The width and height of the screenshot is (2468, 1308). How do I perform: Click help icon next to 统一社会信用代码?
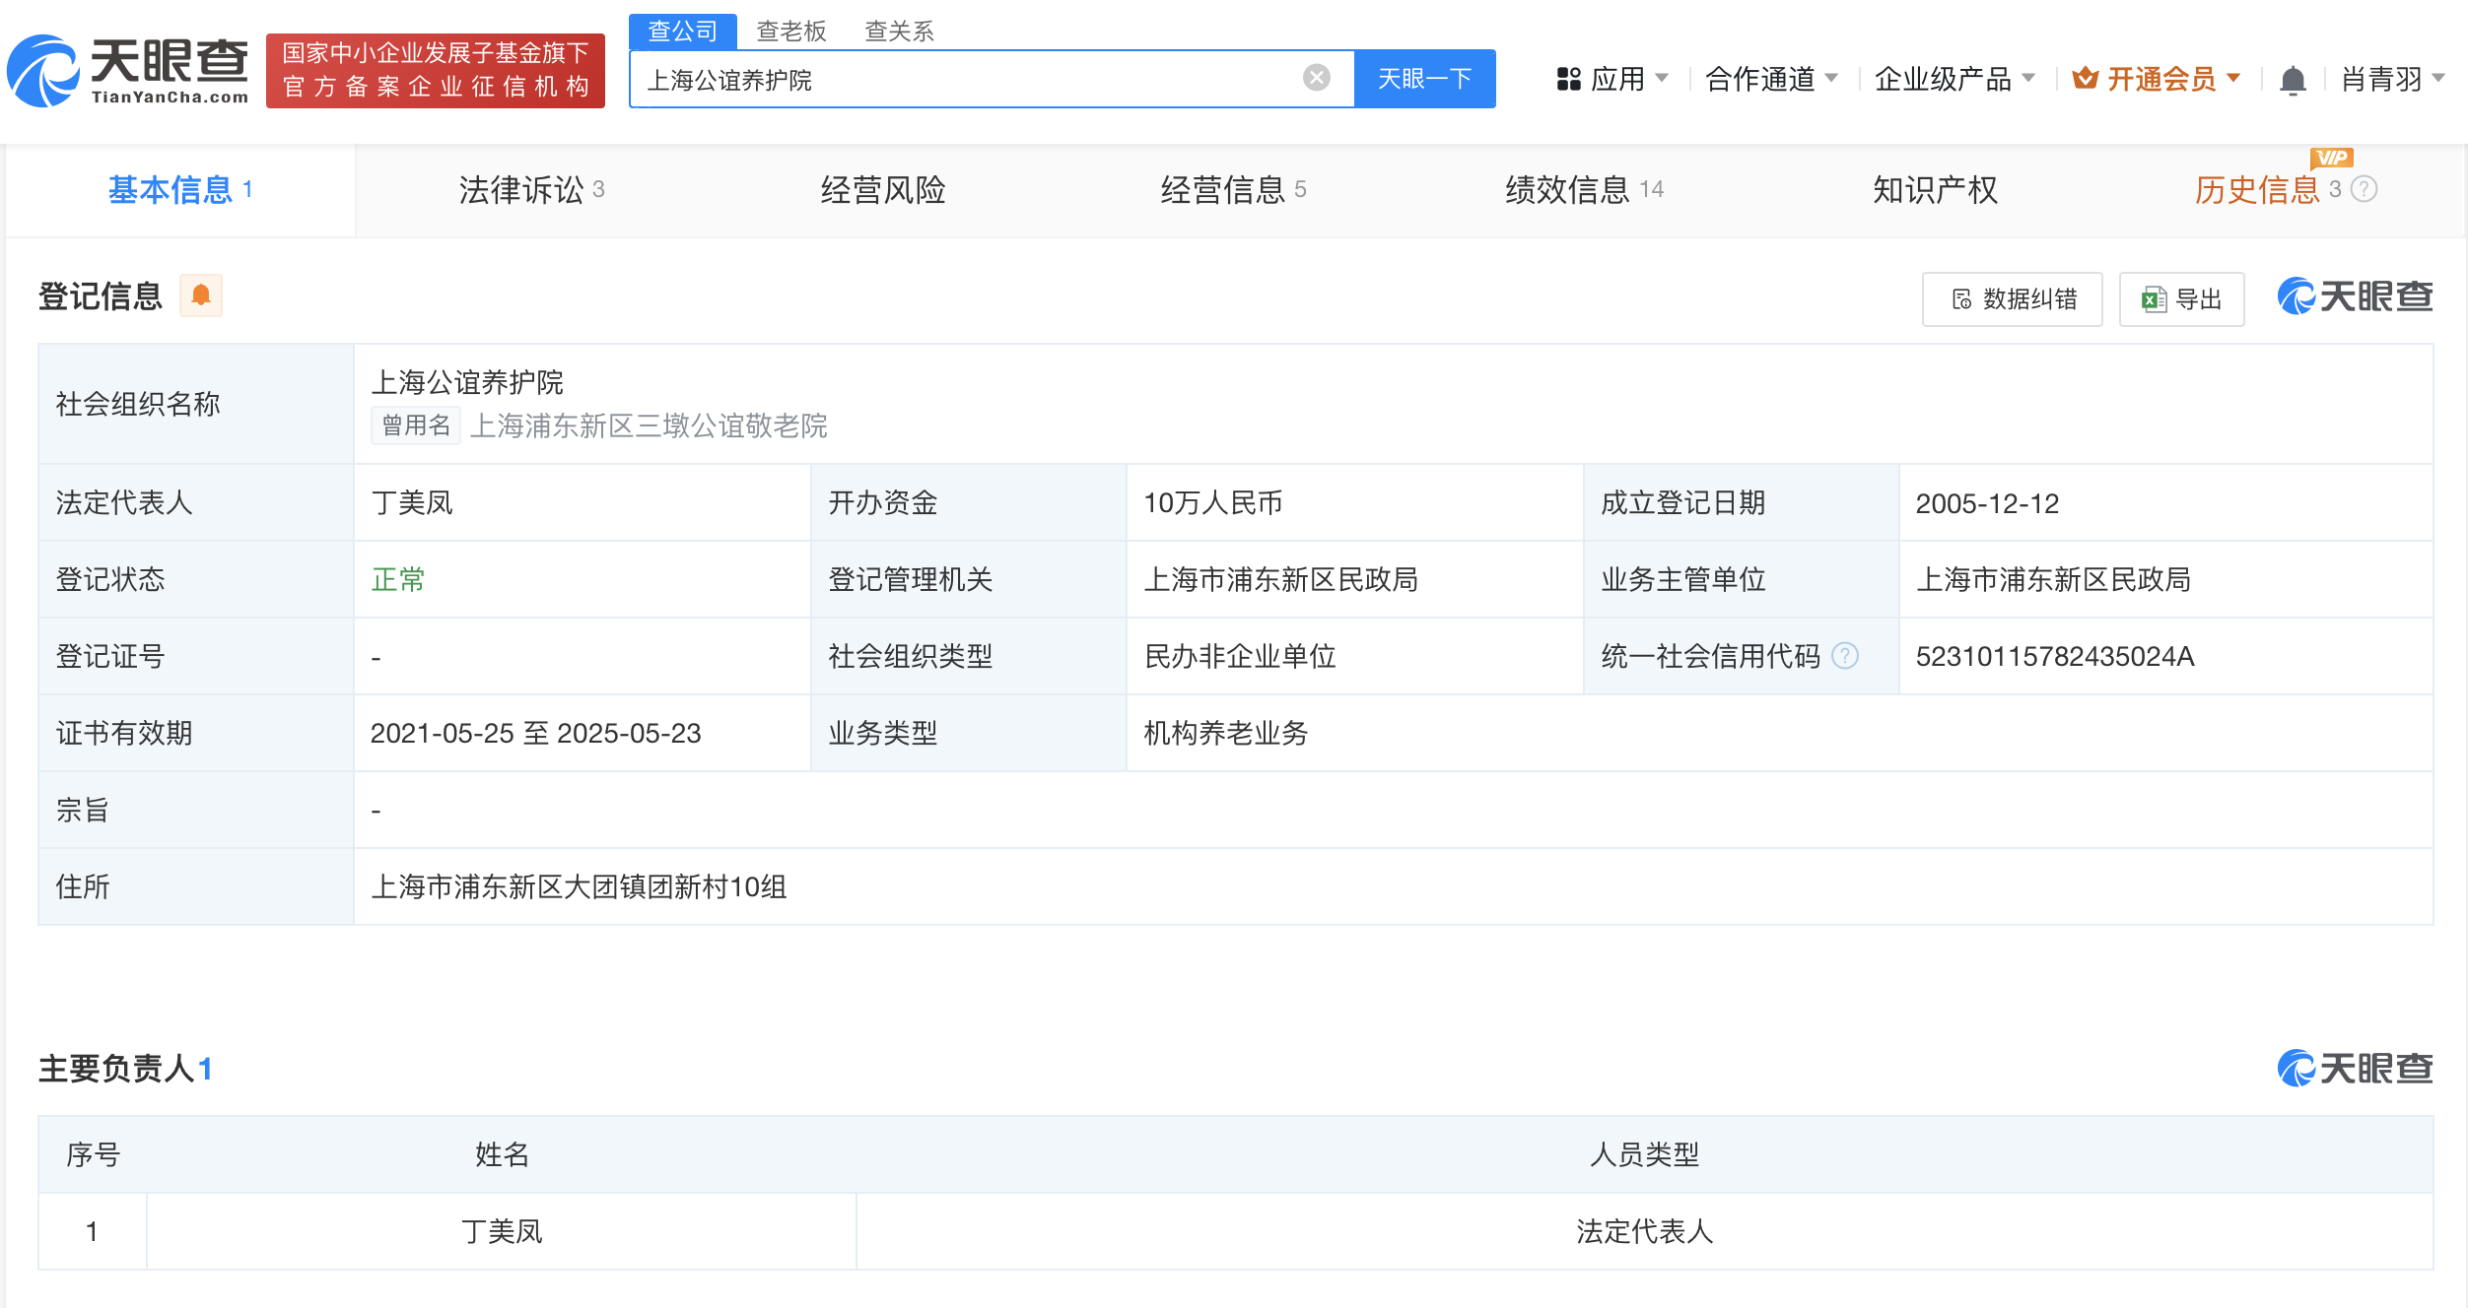[x=1845, y=656]
